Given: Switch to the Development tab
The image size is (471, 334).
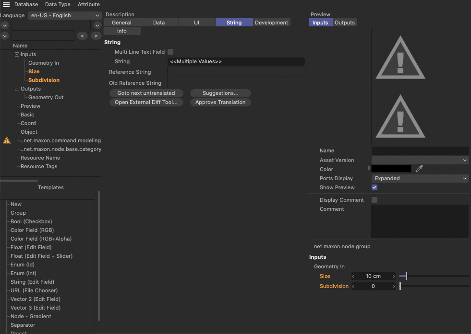Looking at the screenshot, I should (271, 23).
